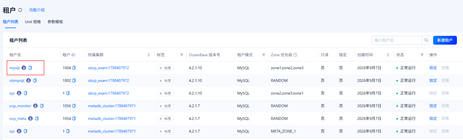Copy the ocp_meta tenant name

tap(37, 119)
